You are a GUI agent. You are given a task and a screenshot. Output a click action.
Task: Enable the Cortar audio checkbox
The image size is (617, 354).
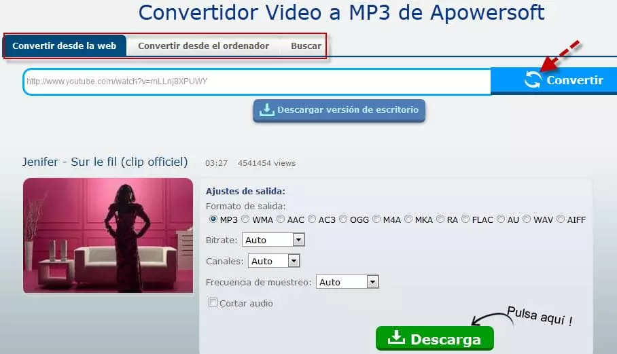tap(213, 302)
